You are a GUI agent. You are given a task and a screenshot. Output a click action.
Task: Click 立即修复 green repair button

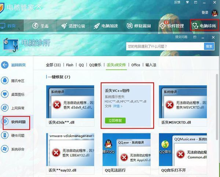(x=115, y=121)
